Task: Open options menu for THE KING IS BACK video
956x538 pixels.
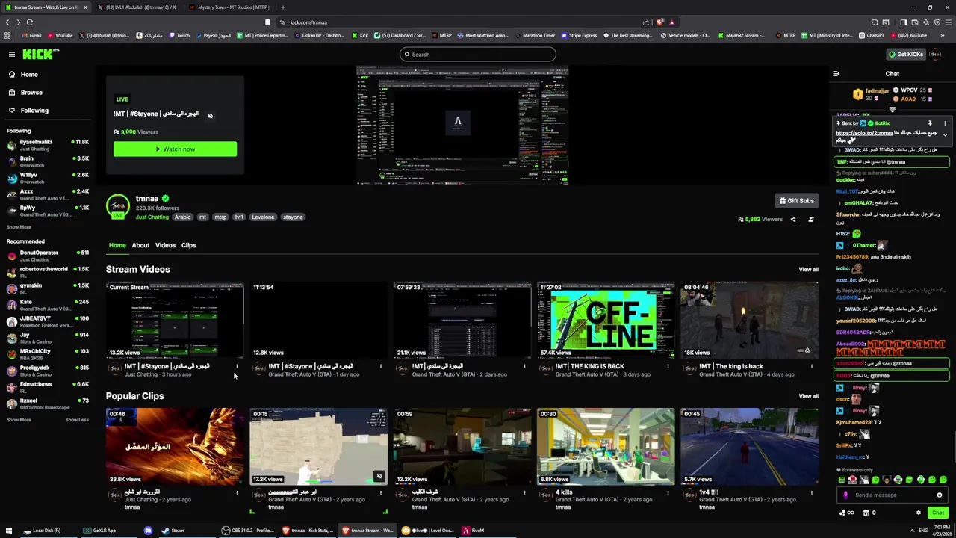Action: (x=668, y=366)
